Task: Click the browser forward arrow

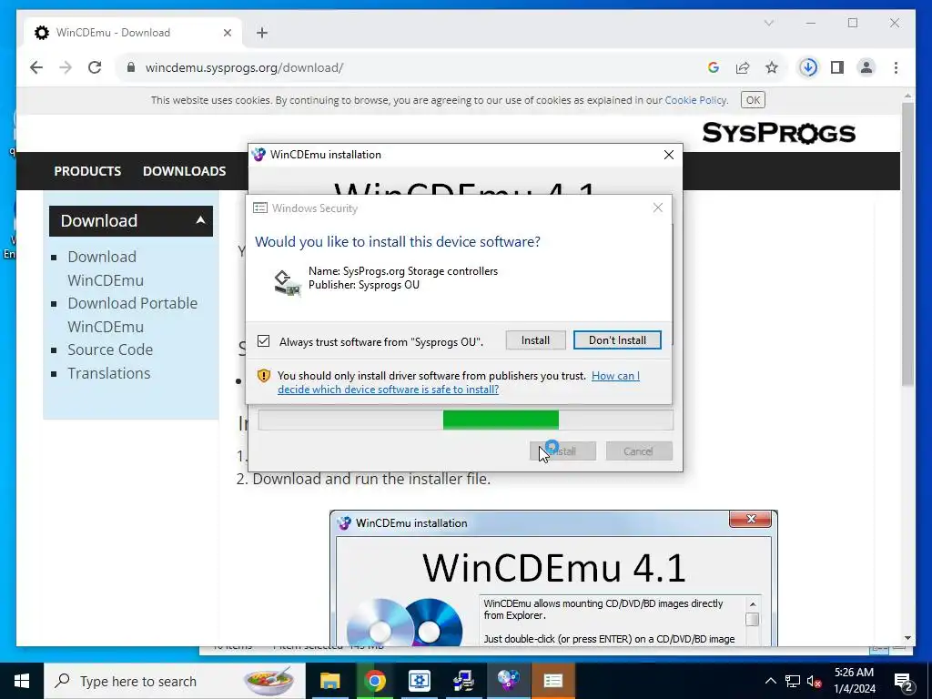Action: (x=66, y=67)
